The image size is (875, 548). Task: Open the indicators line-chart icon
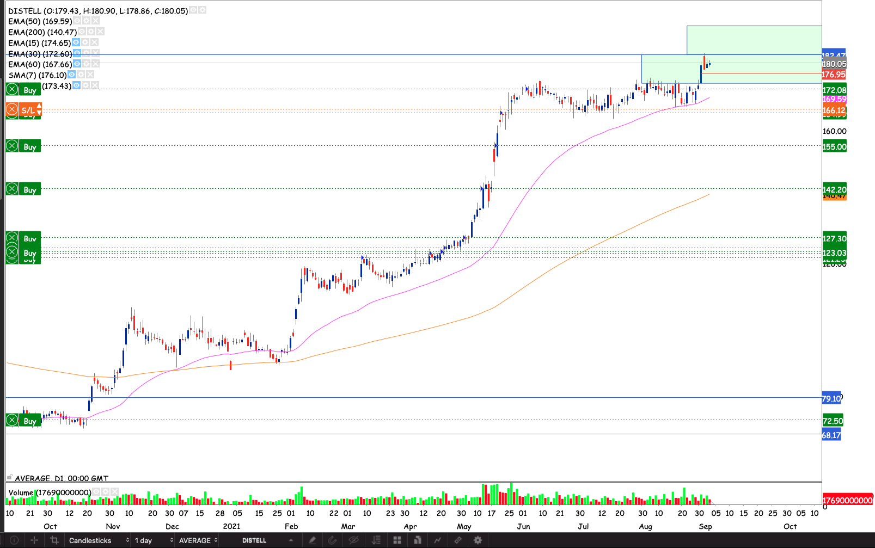click(x=437, y=540)
